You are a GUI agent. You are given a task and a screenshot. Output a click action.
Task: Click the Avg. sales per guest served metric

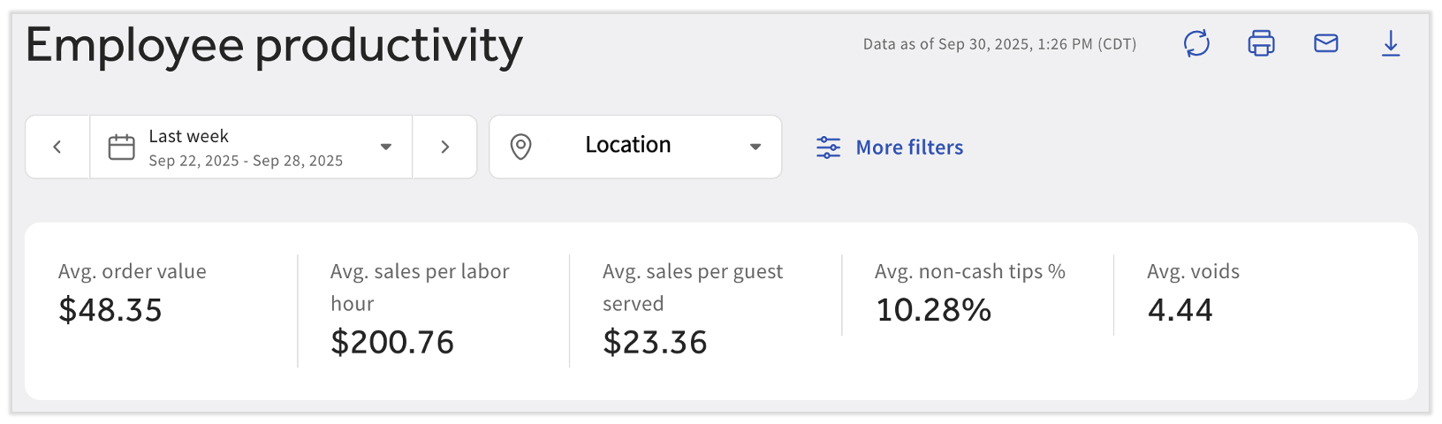point(692,309)
